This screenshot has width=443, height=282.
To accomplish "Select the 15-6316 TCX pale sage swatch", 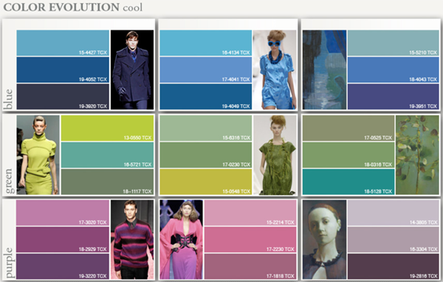I will click(206, 128).
